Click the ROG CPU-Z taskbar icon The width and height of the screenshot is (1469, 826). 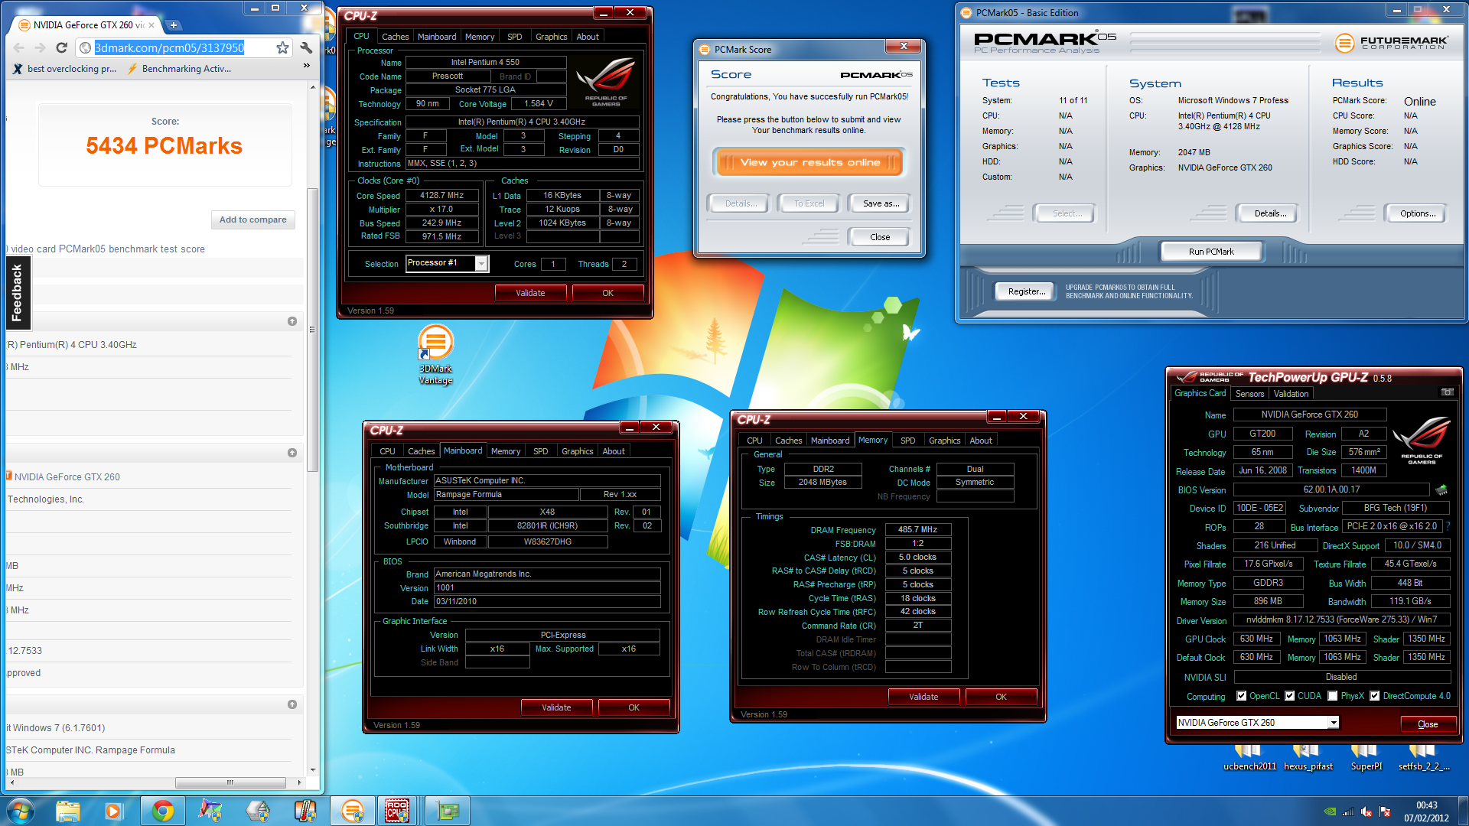[x=397, y=811]
